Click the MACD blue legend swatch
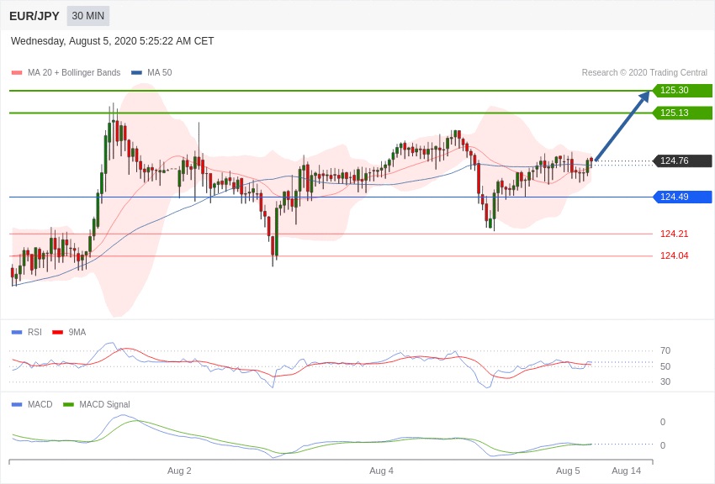Image resolution: width=715 pixels, height=484 pixels. 17,404
